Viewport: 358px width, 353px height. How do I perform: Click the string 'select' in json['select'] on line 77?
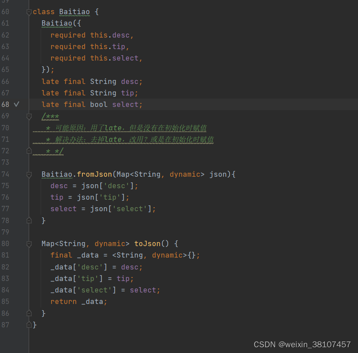(130, 209)
